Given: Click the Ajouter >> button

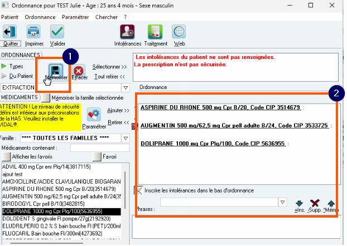Looking at the screenshot, I should coord(118,110).
